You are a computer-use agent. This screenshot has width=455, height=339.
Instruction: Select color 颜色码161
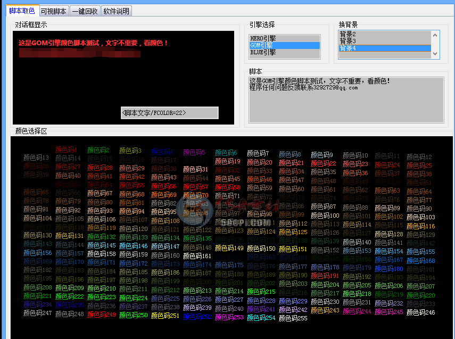pyautogui.click(x=197, y=256)
